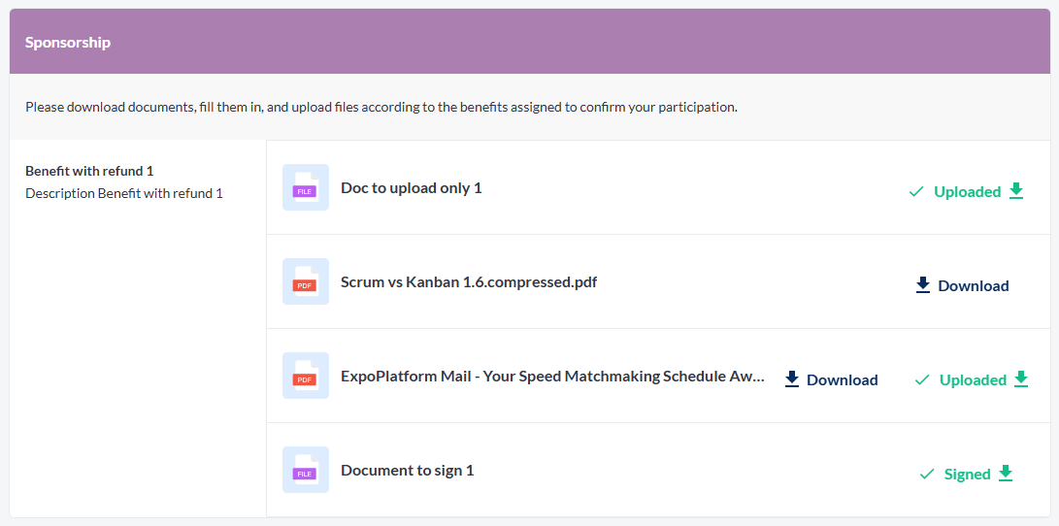This screenshot has width=1059, height=526.
Task: Click the PDF icon for ExpoPlatform Mail document
Action: [305, 377]
